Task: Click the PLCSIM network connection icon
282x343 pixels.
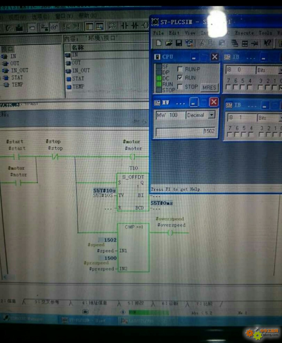Action: 189,43
